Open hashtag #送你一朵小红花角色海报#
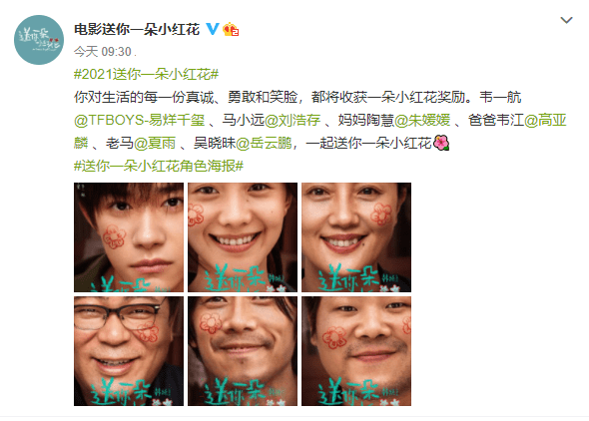This screenshot has height=421, width=589. tap(159, 166)
